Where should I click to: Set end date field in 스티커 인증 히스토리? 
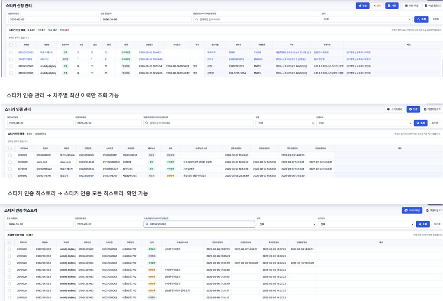point(108,224)
